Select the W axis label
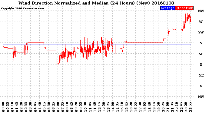 201,22
